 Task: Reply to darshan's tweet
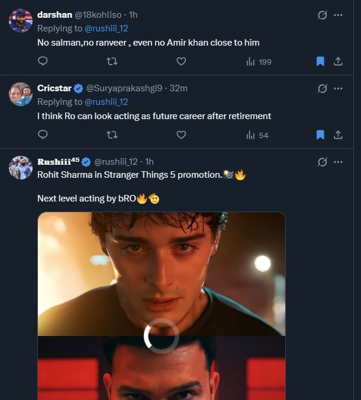pos(43,61)
